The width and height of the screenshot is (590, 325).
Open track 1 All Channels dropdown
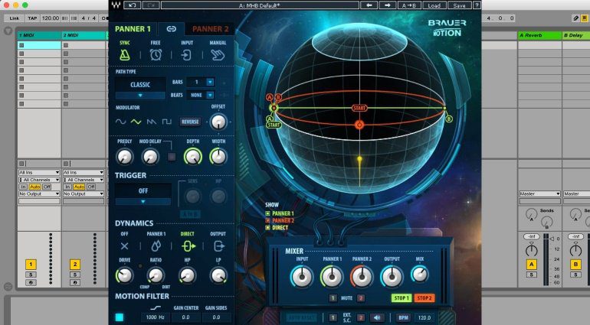[x=39, y=180]
